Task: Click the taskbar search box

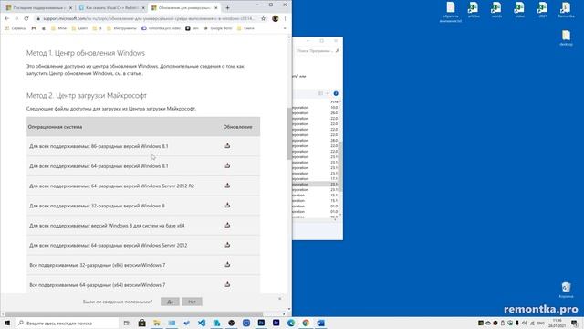Action: tap(67, 323)
